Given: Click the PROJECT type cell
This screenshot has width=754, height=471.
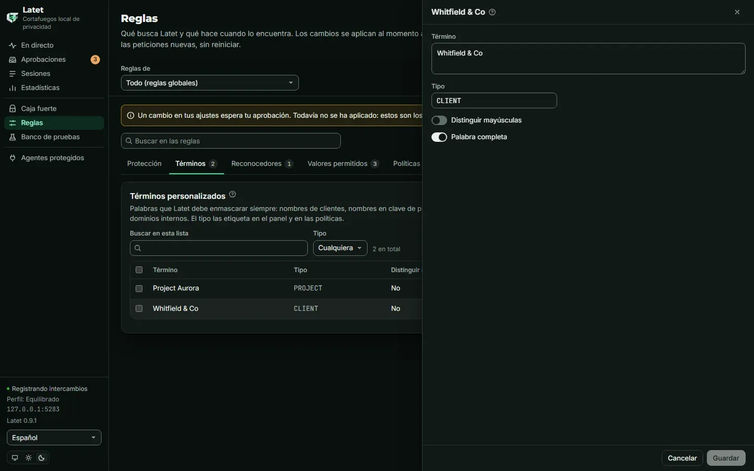Looking at the screenshot, I should [x=308, y=288].
